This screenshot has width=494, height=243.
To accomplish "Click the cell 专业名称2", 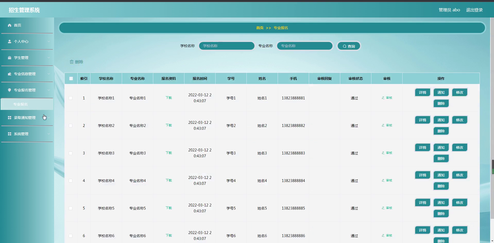I will click(x=137, y=126).
